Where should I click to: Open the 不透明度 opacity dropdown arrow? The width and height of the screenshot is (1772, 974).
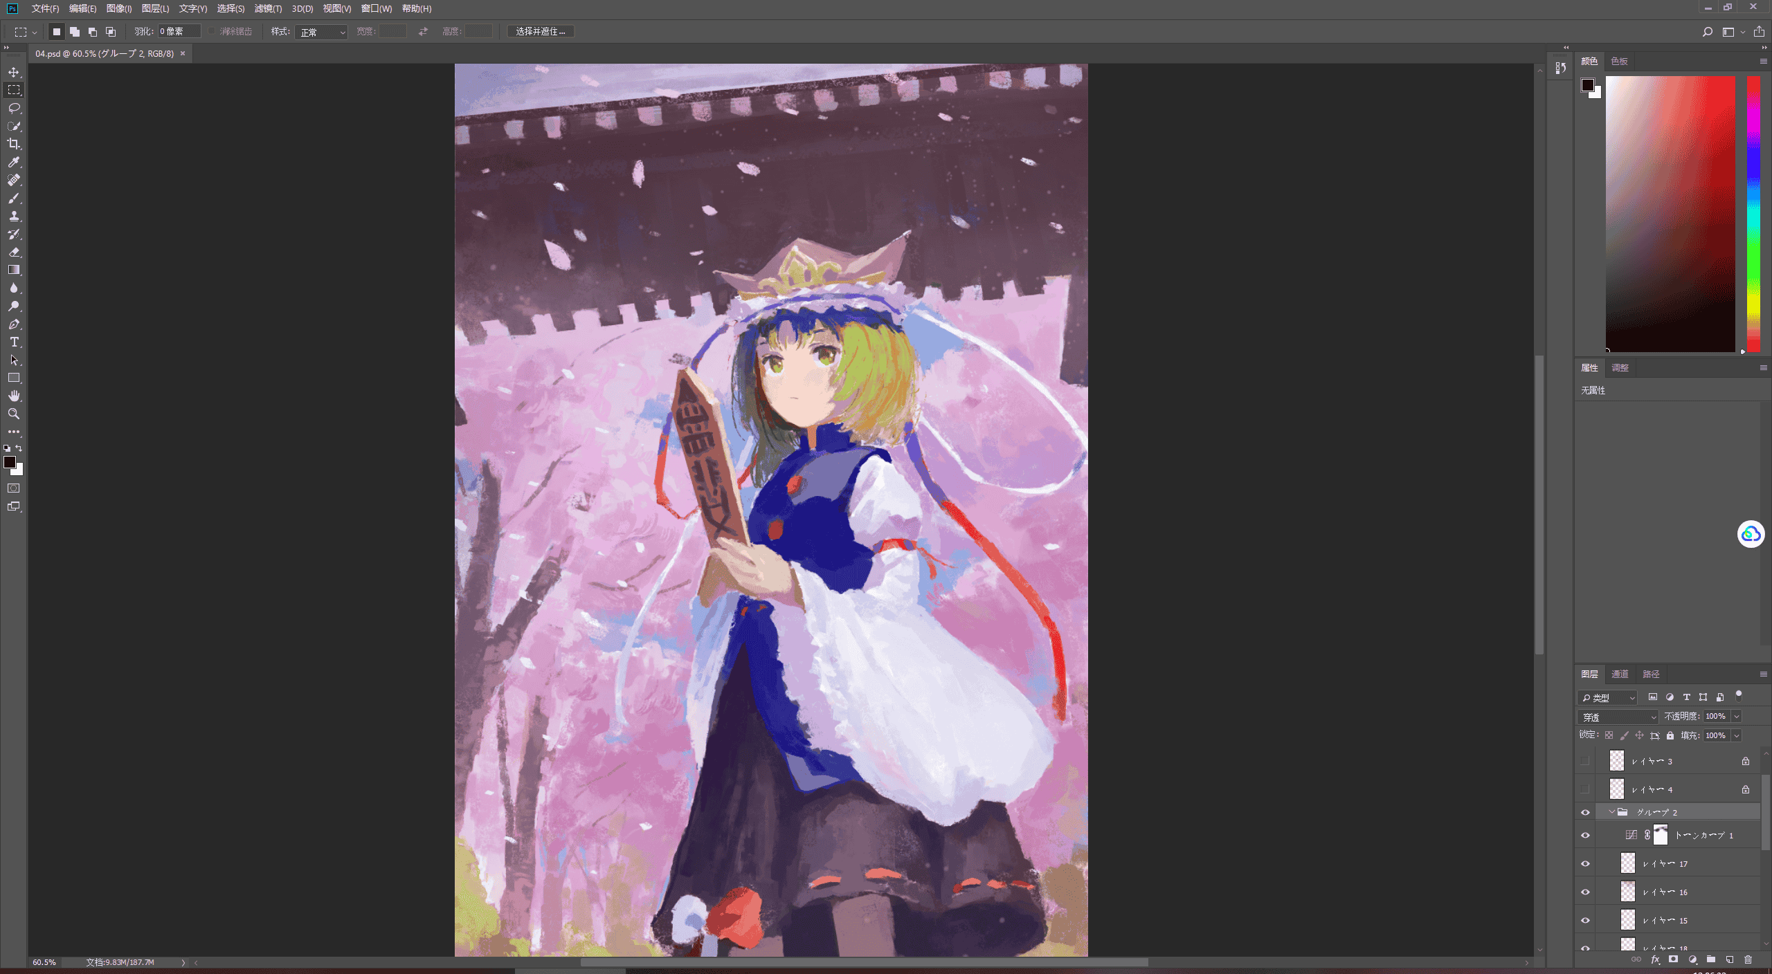[1737, 717]
